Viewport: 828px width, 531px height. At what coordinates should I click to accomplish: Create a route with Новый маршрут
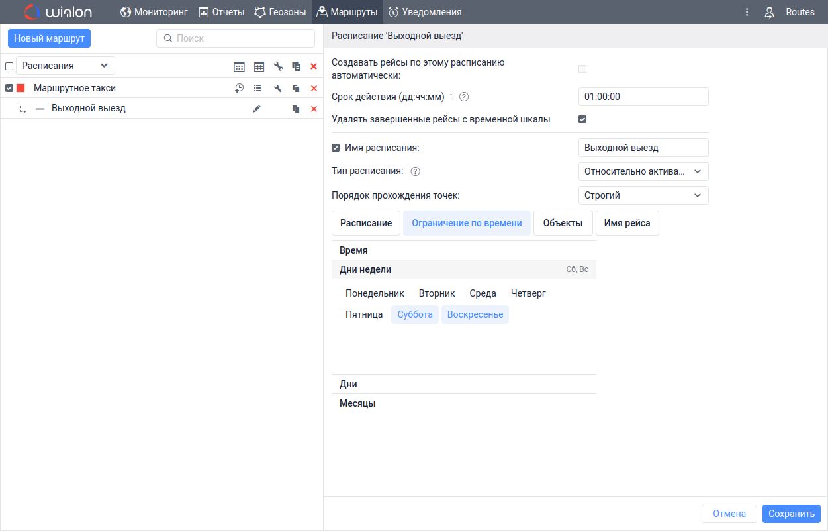[x=49, y=38]
